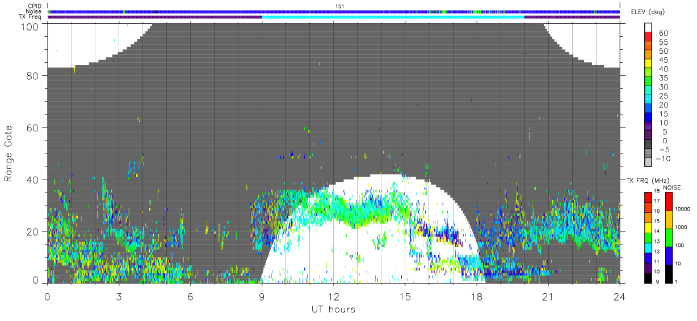Pick the cyan swatch in TX FRQ color bar
The image size is (697, 321).
coord(648,248)
